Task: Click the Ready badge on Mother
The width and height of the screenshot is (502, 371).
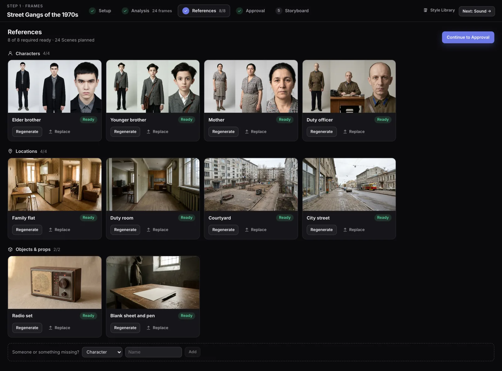Action: [285, 120]
